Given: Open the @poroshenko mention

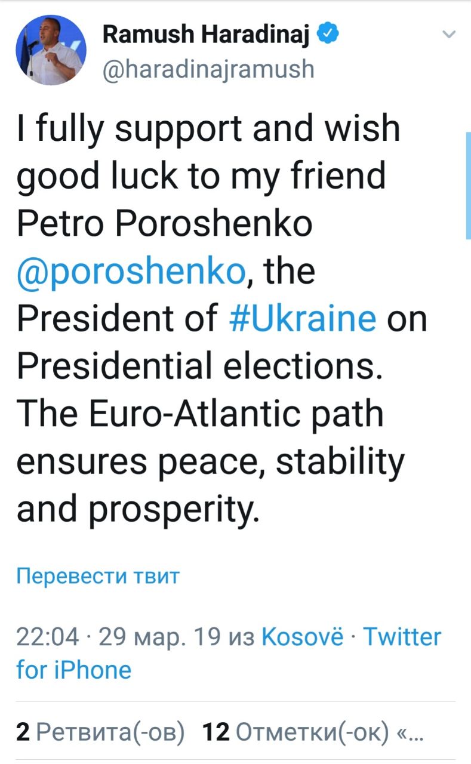Looking at the screenshot, I should [131, 272].
